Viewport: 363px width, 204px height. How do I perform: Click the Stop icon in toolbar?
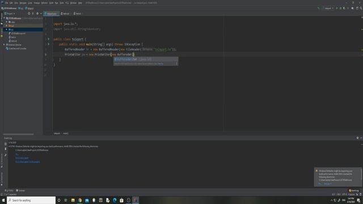coord(348,8)
